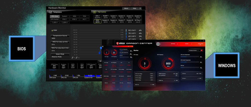The image size is (251, 107).
Task: Open the user avatar in Dragon Center
Action: coord(158,44)
